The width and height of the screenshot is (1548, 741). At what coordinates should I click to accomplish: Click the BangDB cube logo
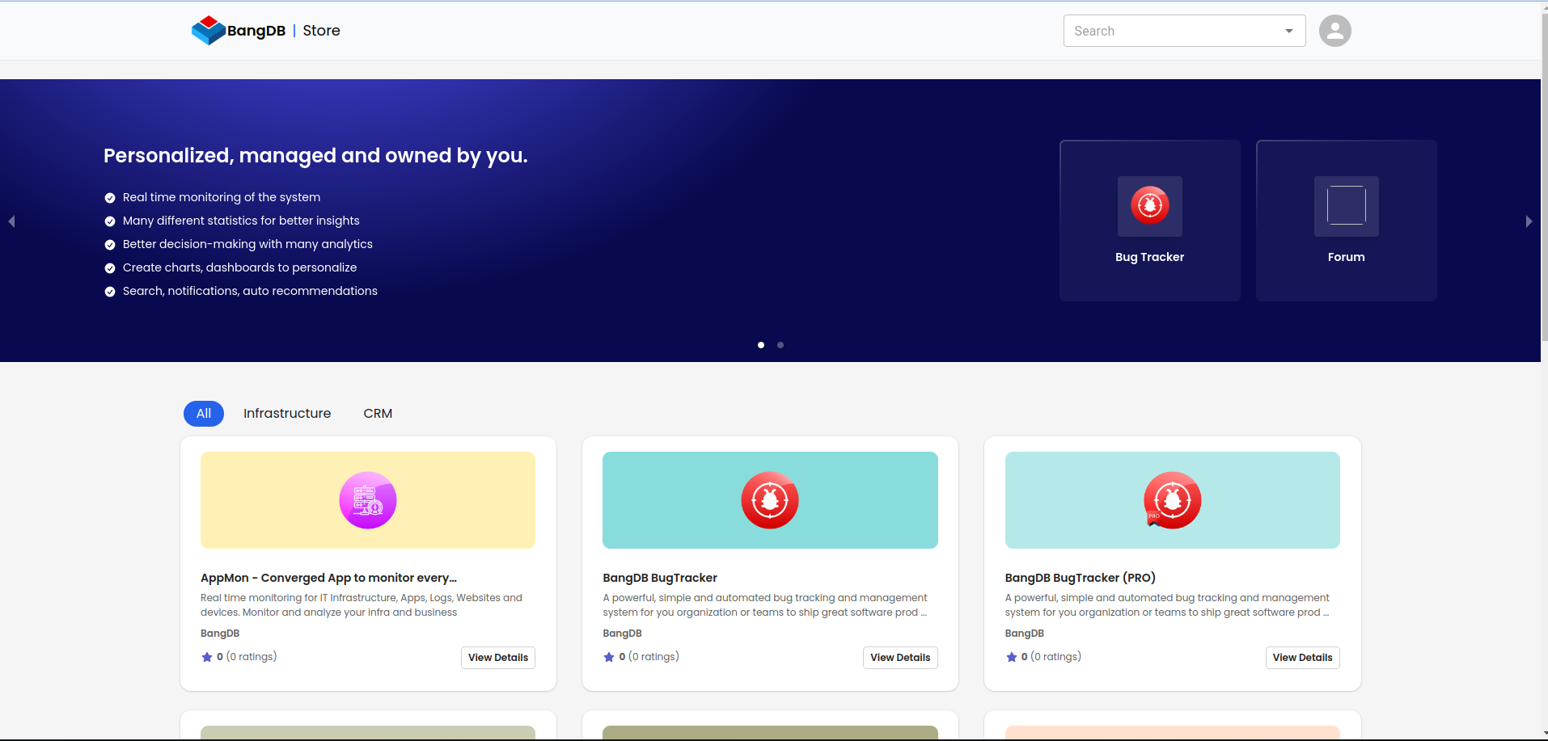(x=208, y=31)
